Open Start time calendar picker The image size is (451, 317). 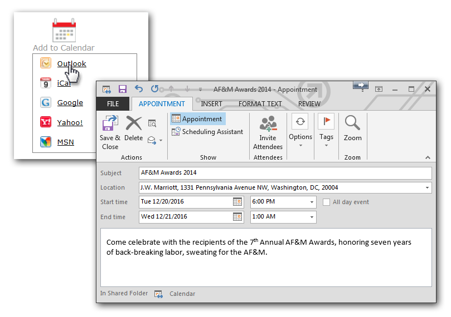click(x=237, y=202)
